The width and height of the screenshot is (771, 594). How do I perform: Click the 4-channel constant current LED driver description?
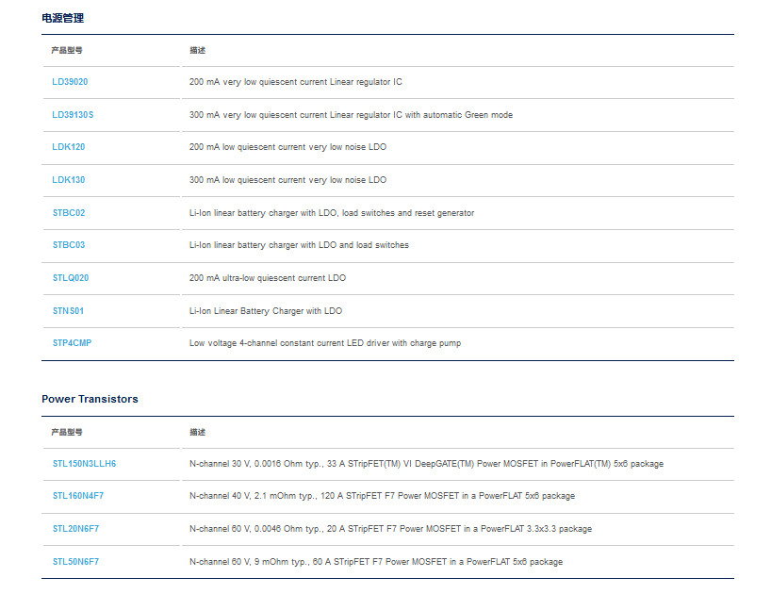(x=325, y=343)
